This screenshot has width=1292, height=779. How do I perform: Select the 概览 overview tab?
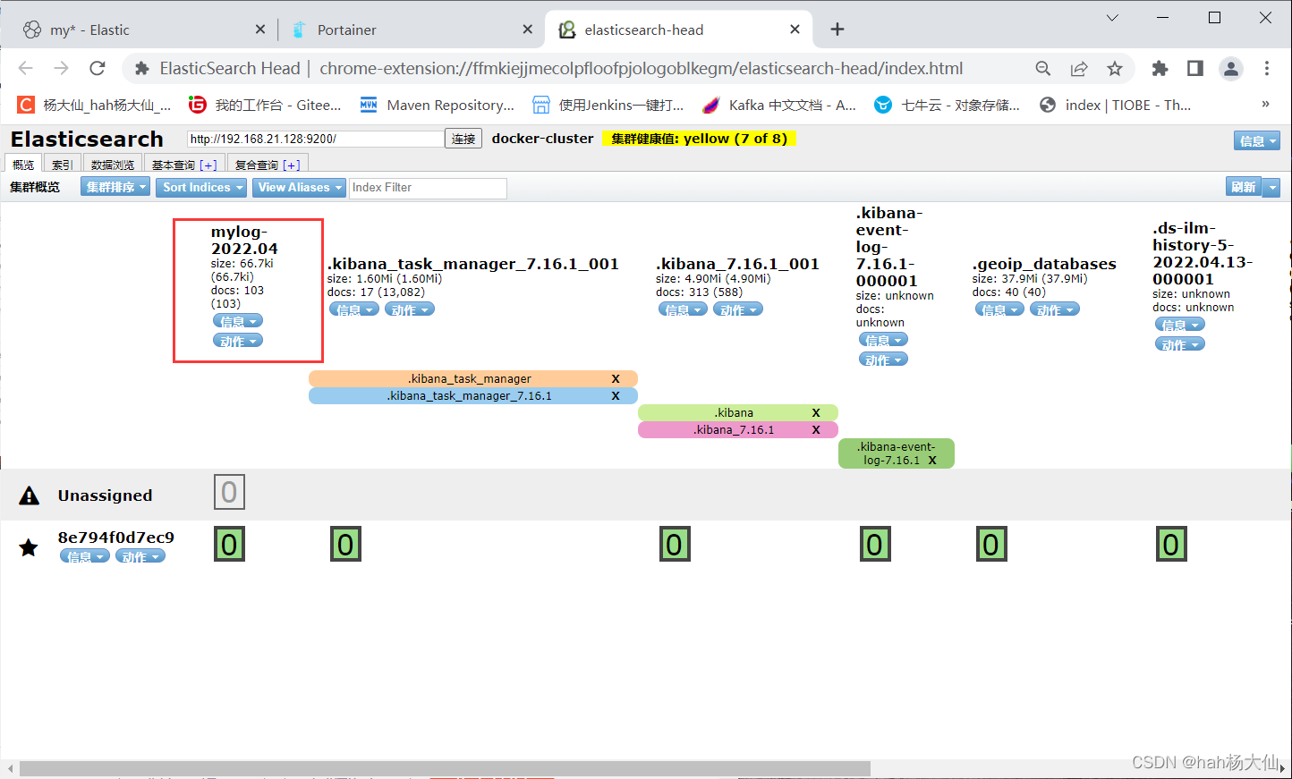click(23, 165)
